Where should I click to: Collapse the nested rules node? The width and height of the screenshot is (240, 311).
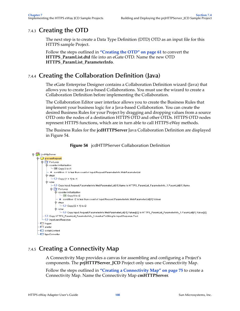coord(56,209)
